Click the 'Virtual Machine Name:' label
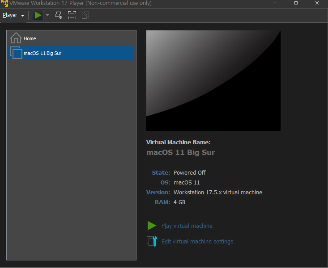Screen dimensions: 328x268 (x=179, y=142)
